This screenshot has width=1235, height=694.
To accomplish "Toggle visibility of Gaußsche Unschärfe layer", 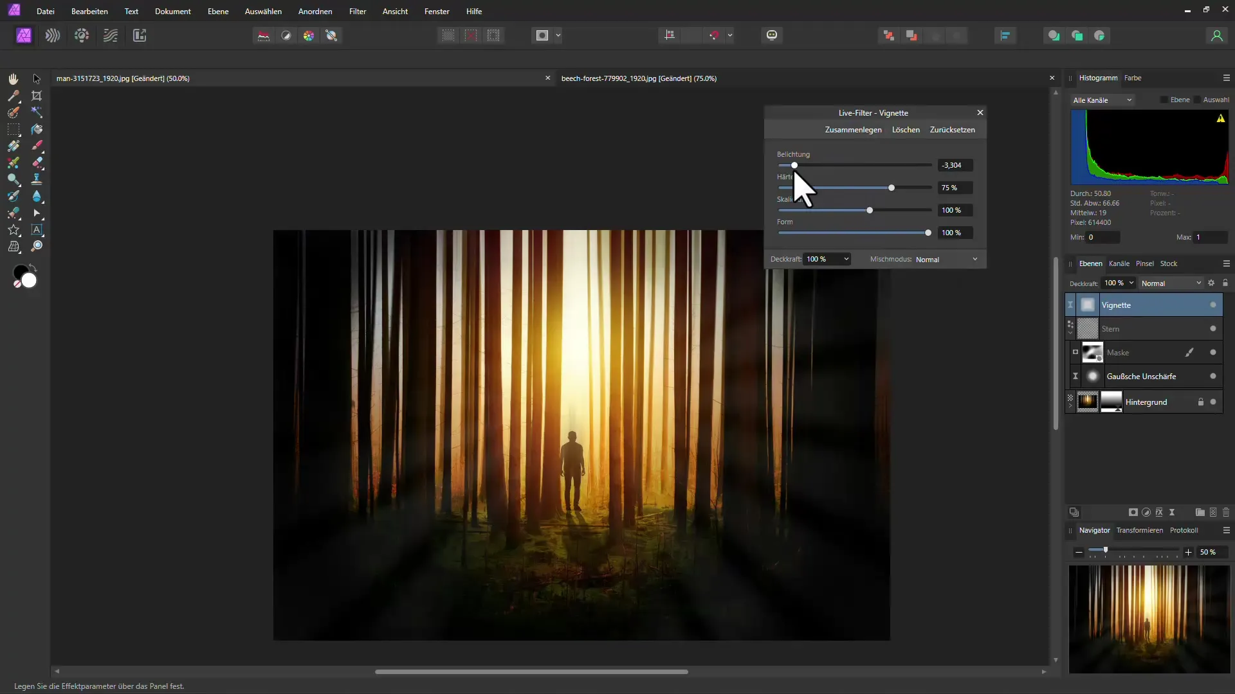I will tap(1213, 377).
